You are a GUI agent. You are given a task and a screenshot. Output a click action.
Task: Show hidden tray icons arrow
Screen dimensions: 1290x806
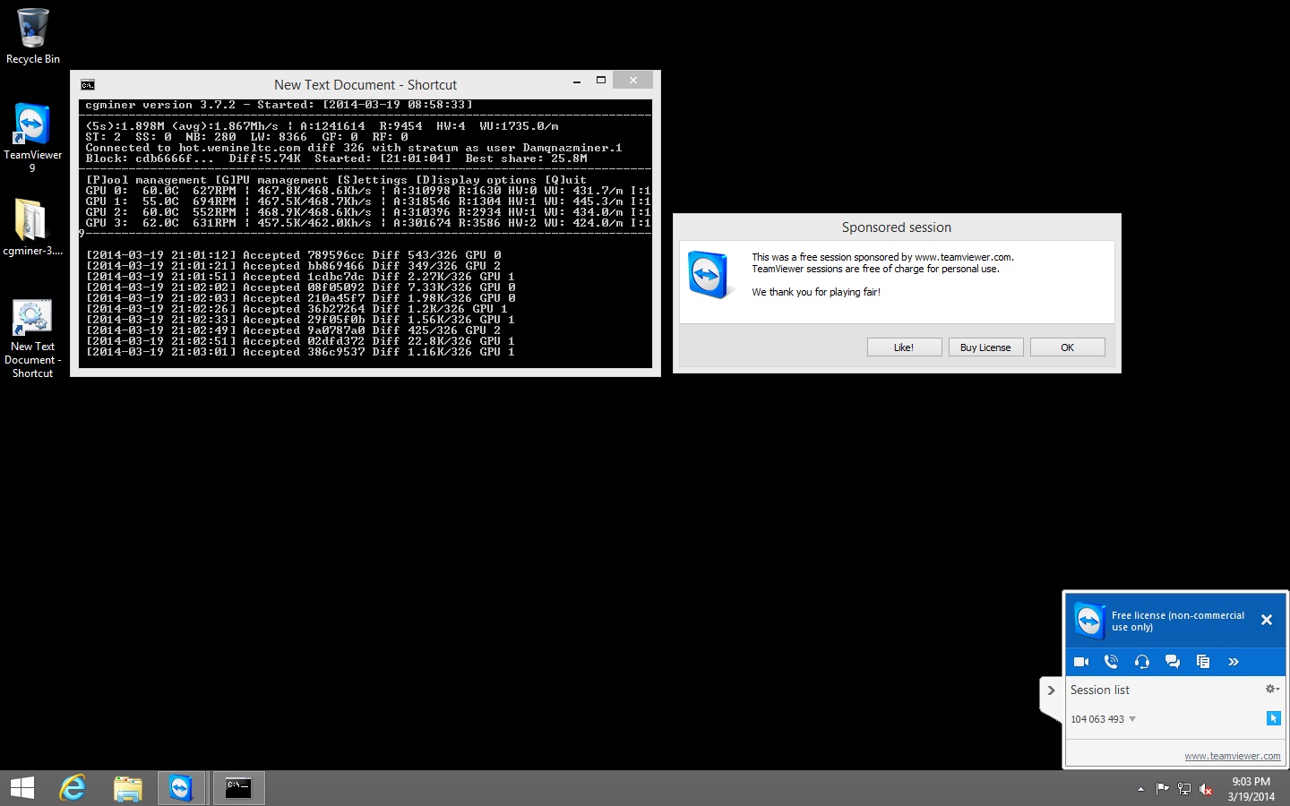(1140, 789)
